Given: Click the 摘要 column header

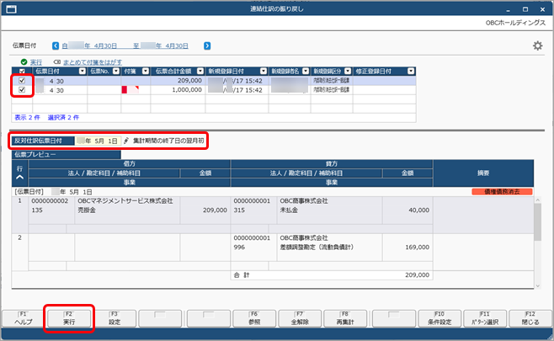Looking at the screenshot, I should pos(483,173).
